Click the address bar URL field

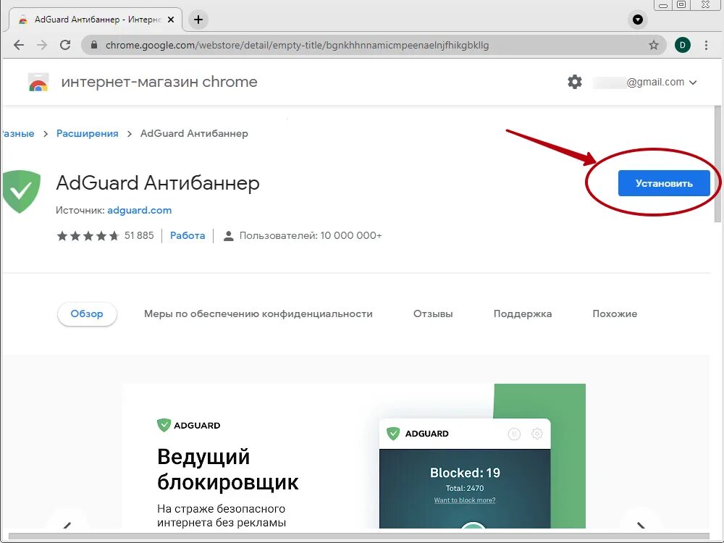click(373, 45)
